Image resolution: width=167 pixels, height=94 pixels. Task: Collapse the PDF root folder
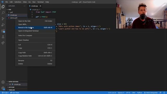point(16,9)
